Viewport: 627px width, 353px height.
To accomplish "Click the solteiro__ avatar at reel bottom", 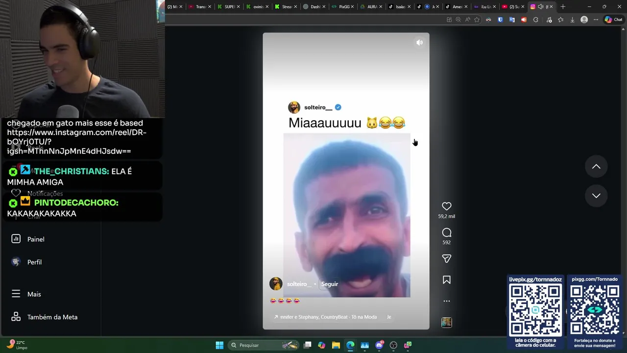I will point(276,284).
